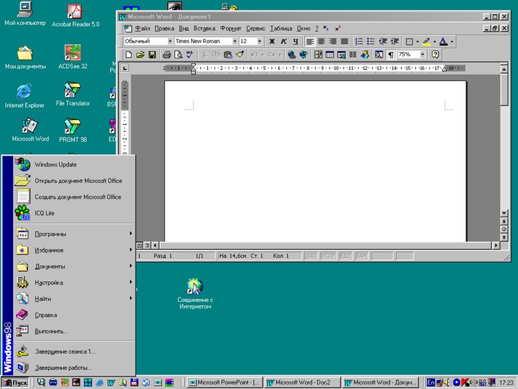This screenshot has width=518, height=389.
Task: Expand the Найти submenu in Start menu
Action: tap(74, 299)
